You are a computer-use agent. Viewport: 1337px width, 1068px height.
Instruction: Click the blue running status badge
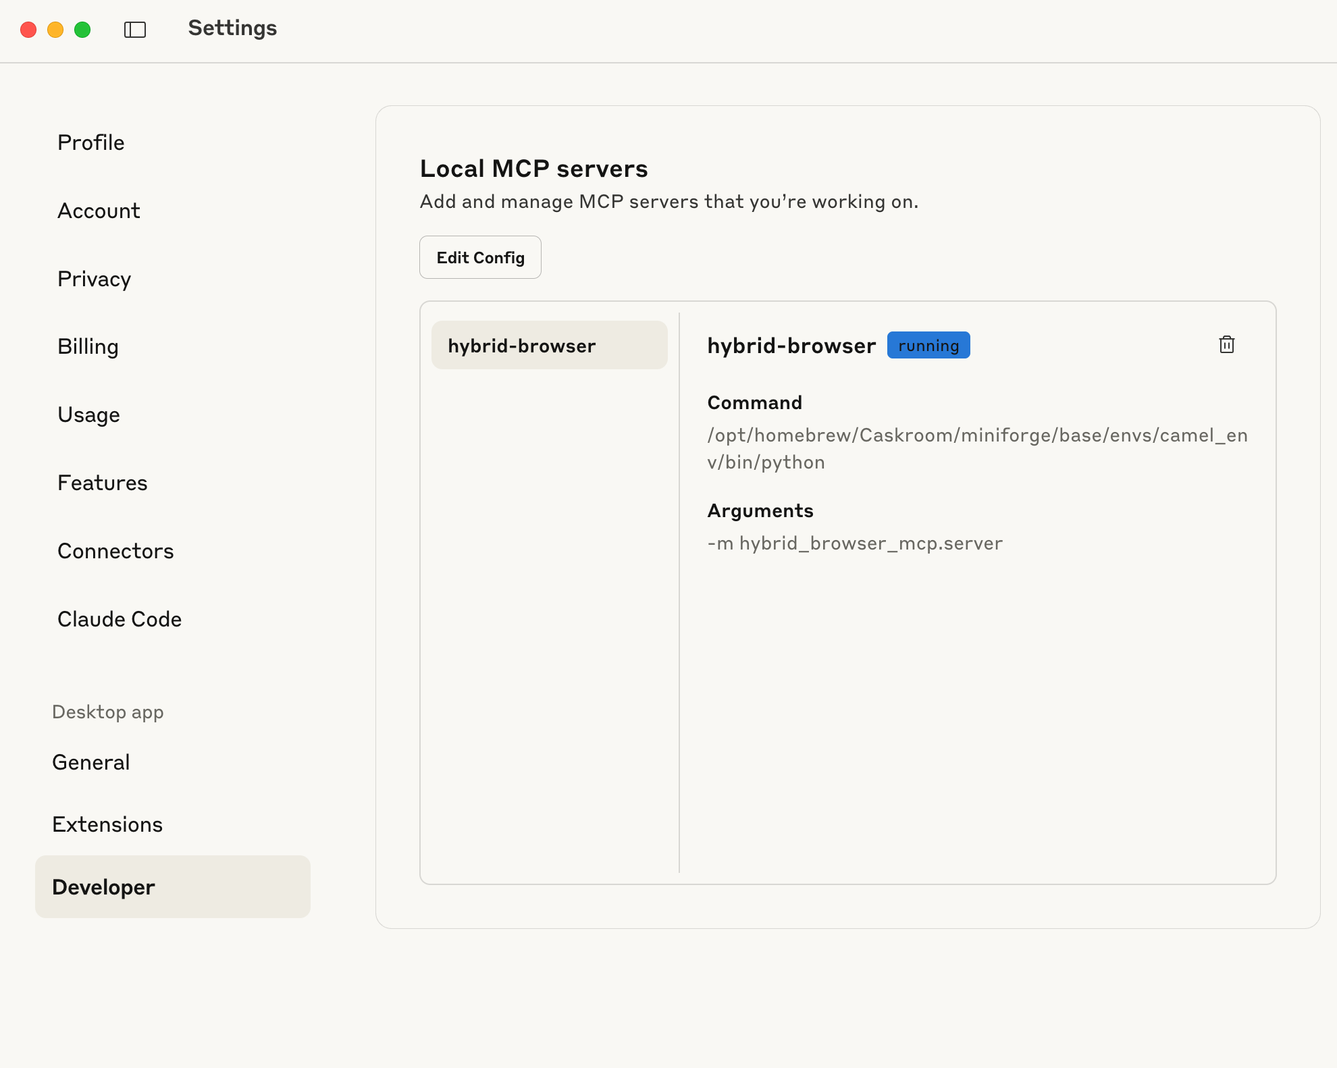pyautogui.click(x=928, y=346)
